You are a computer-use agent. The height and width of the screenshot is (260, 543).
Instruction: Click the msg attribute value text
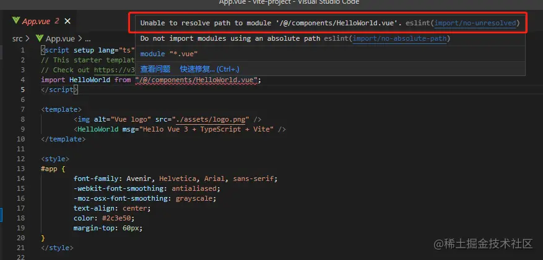[x=206, y=130]
